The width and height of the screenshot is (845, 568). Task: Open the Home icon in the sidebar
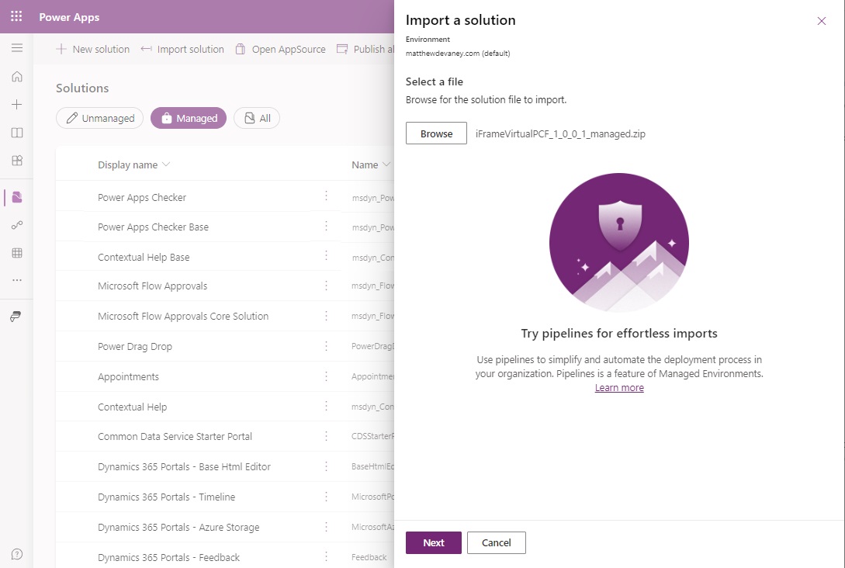(16, 76)
